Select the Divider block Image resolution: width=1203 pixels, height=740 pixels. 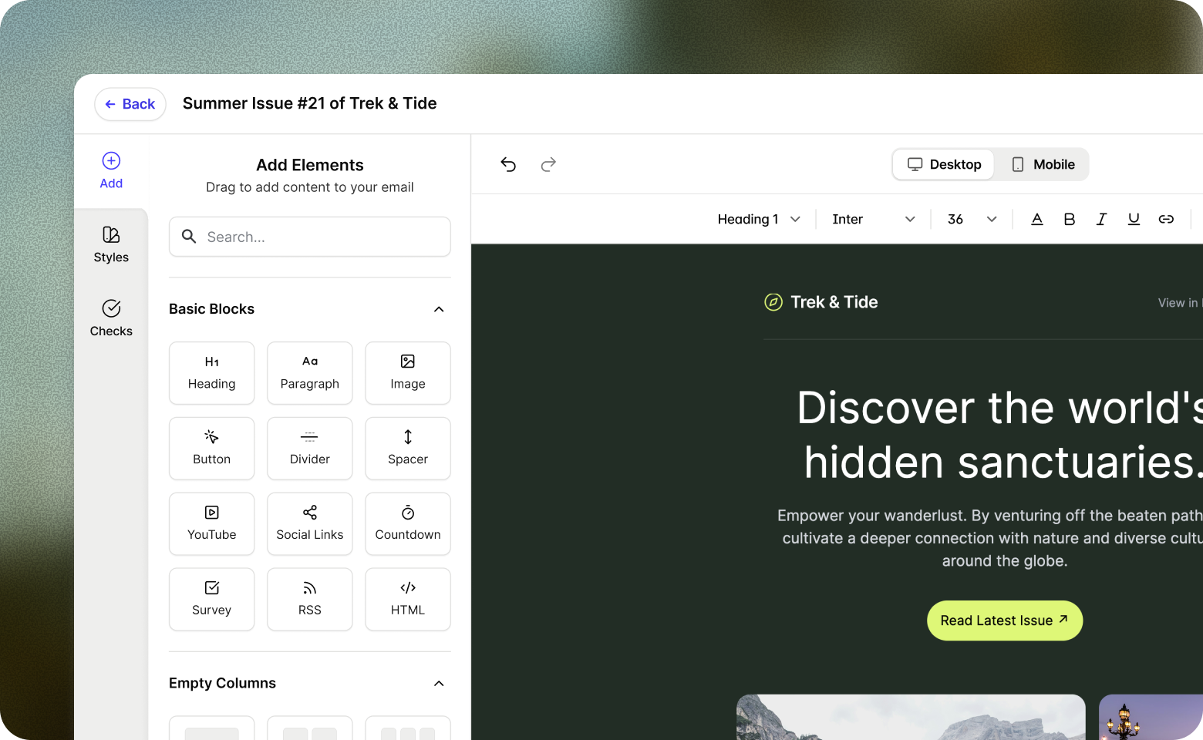click(310, 449)
